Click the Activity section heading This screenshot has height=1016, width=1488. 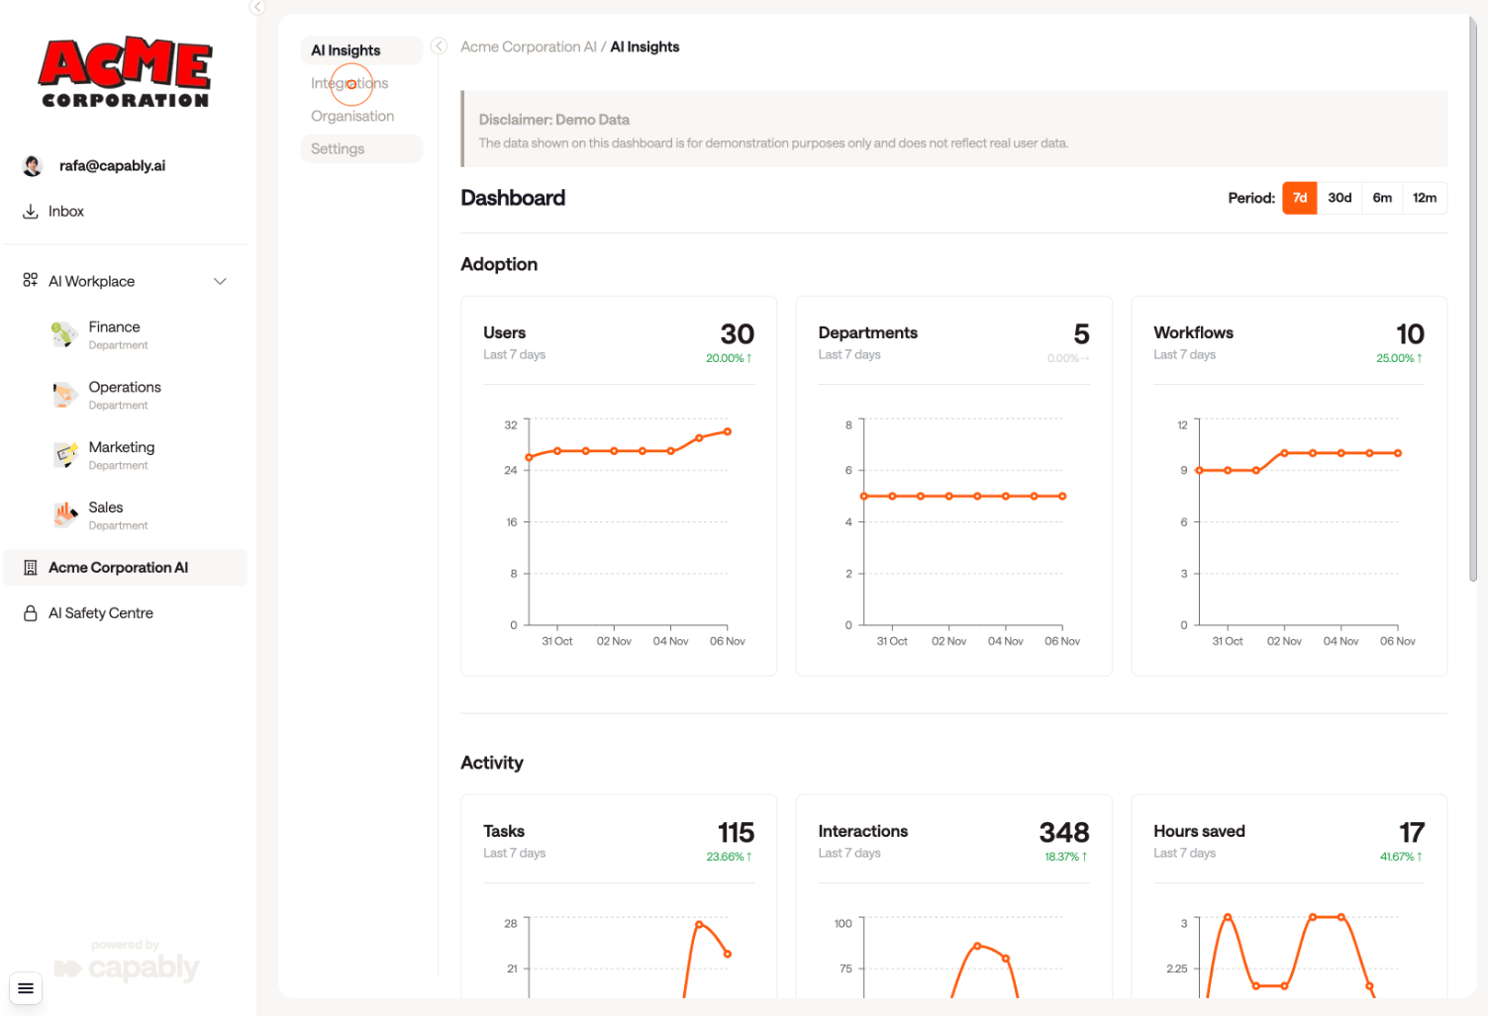[x=492, y=763]
